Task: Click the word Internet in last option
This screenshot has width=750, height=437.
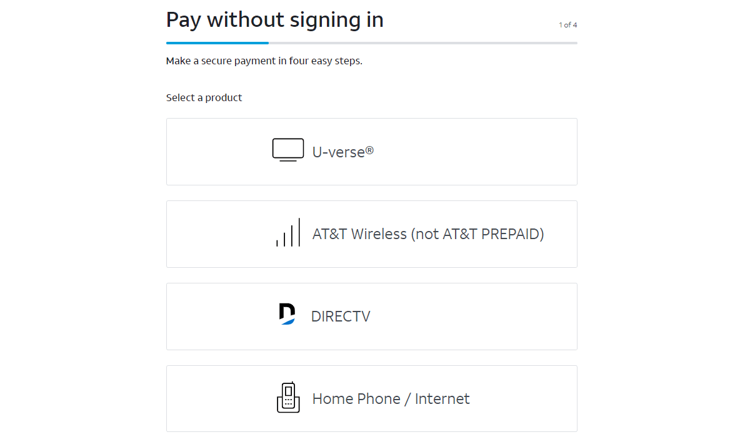Action: 442,399
